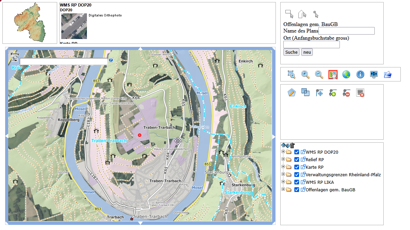Expand the Karte RP tree node

[283, 167]
